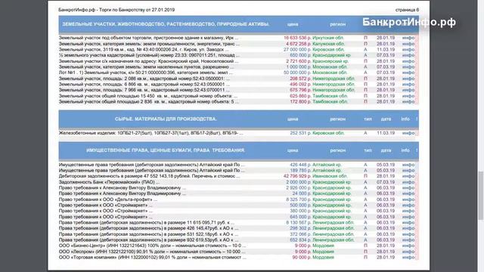Click the price '42 796 929 р.'
The width and height of the screenshot is (484, 272).
pyautogui.click(x=297, y=176)
